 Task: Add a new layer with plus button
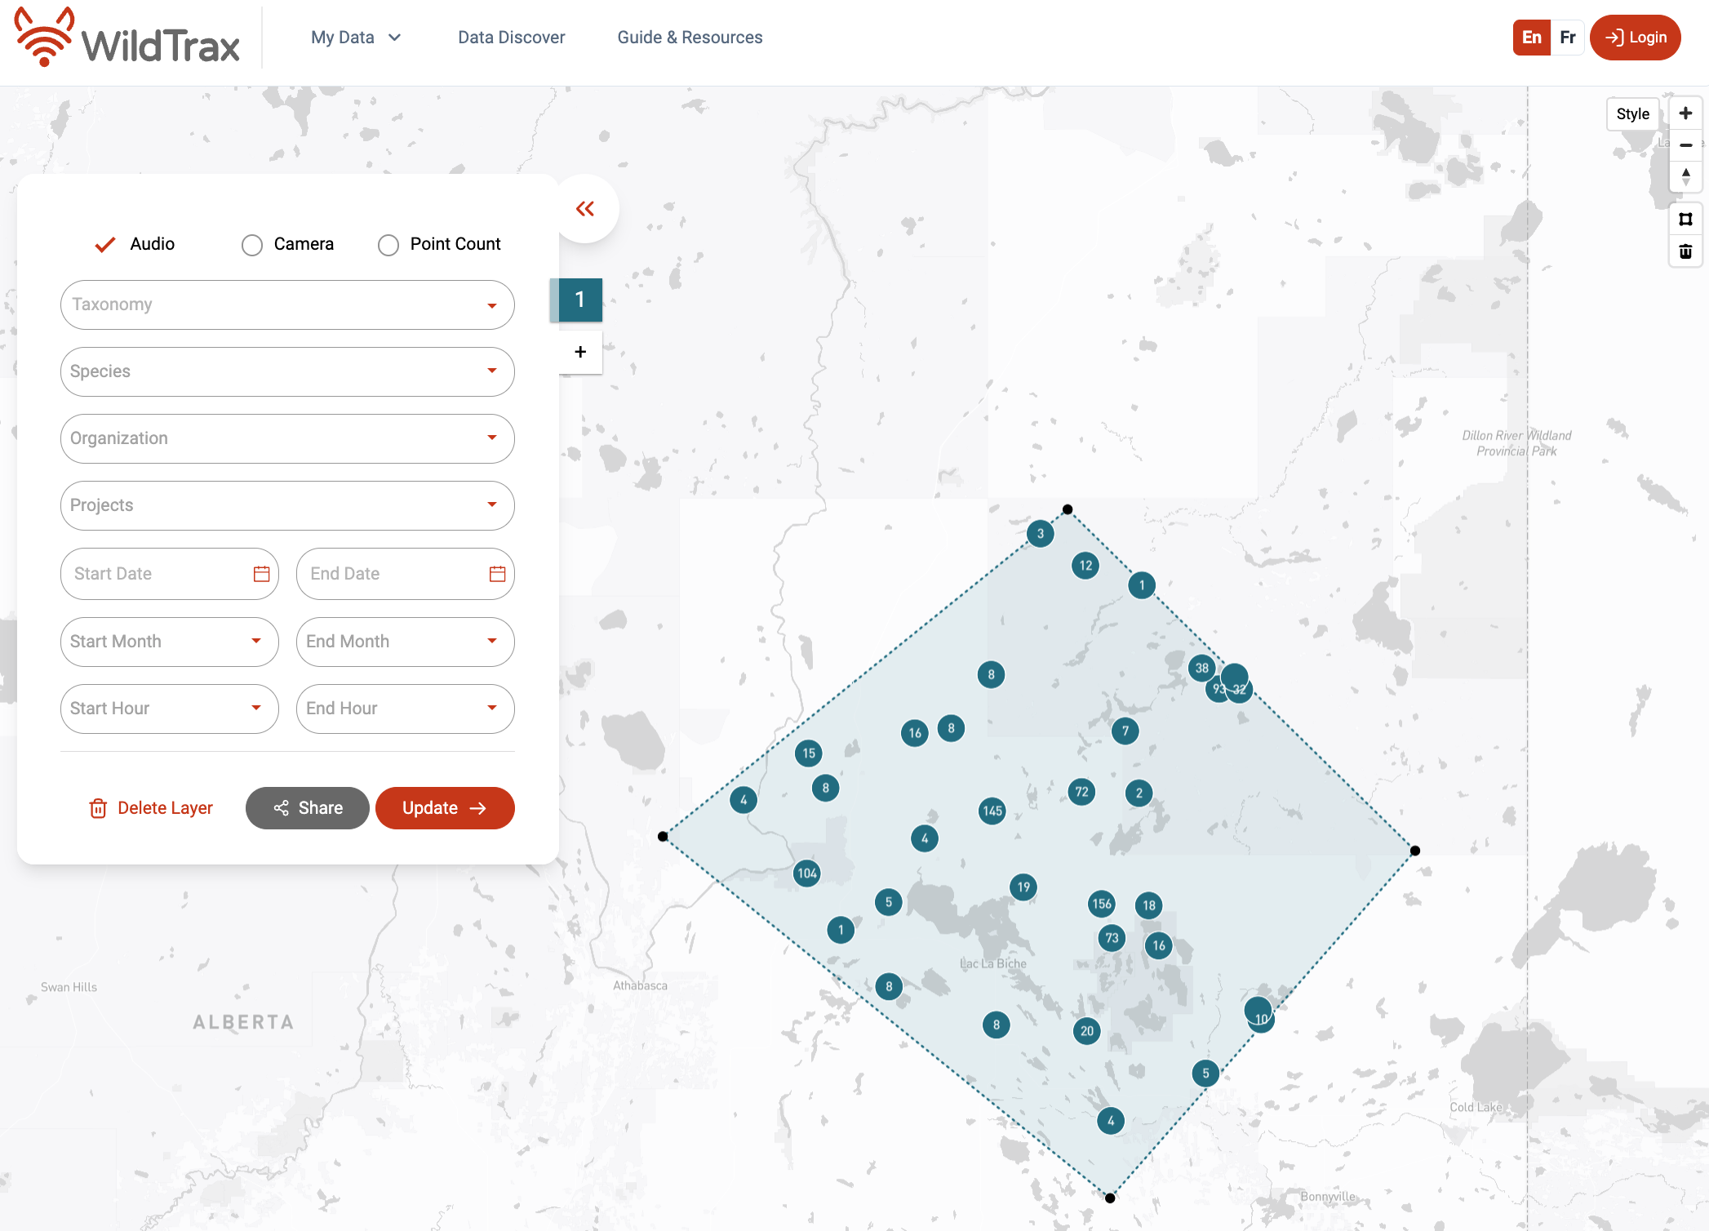[x=580, y=352]
